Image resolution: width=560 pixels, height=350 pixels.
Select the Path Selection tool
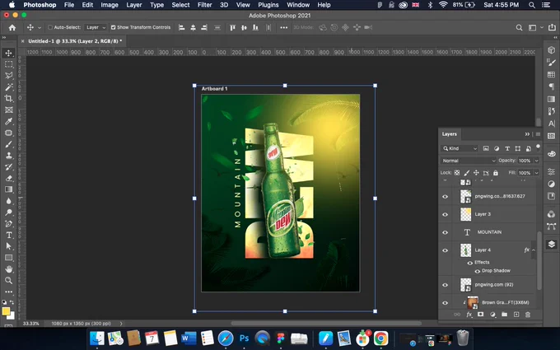tap(8, 246)
